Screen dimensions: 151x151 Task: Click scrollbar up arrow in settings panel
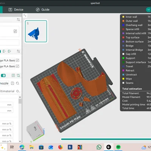point(20,97)
